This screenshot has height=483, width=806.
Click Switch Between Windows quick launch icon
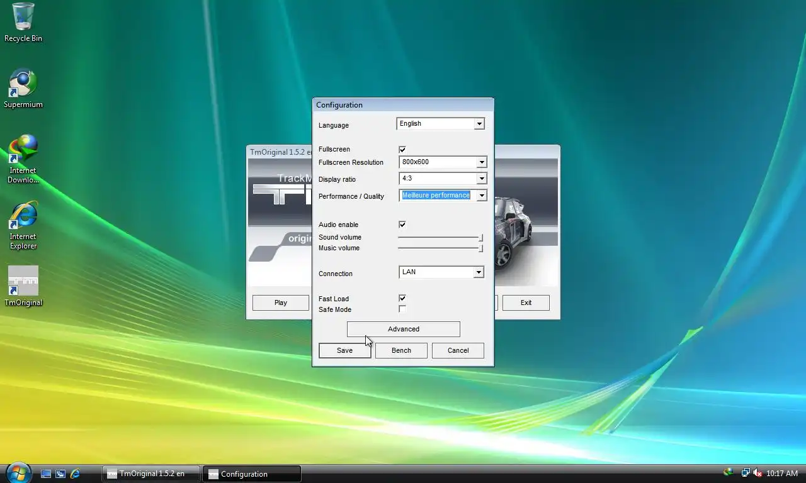click(x=60, y=474)
